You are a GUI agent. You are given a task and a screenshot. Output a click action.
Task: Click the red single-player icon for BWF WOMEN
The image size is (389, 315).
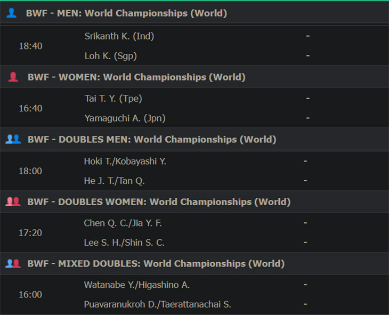(x=13, y=77)
